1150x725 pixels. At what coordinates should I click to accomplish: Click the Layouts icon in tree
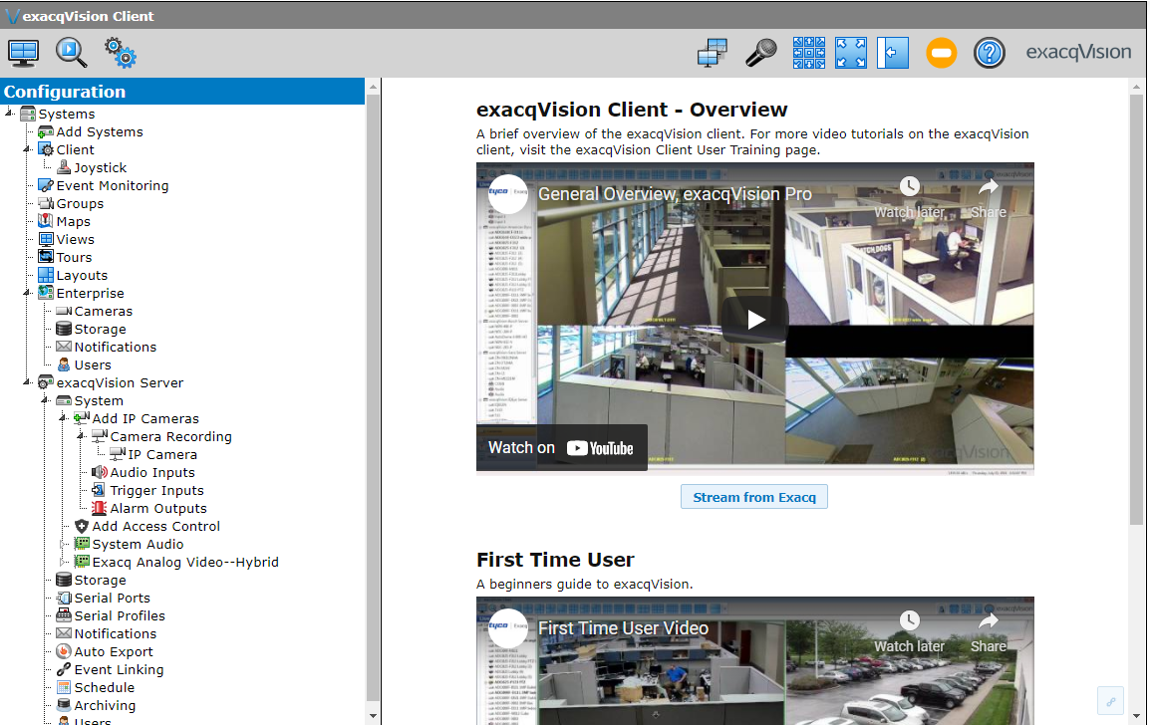point(46,275)
